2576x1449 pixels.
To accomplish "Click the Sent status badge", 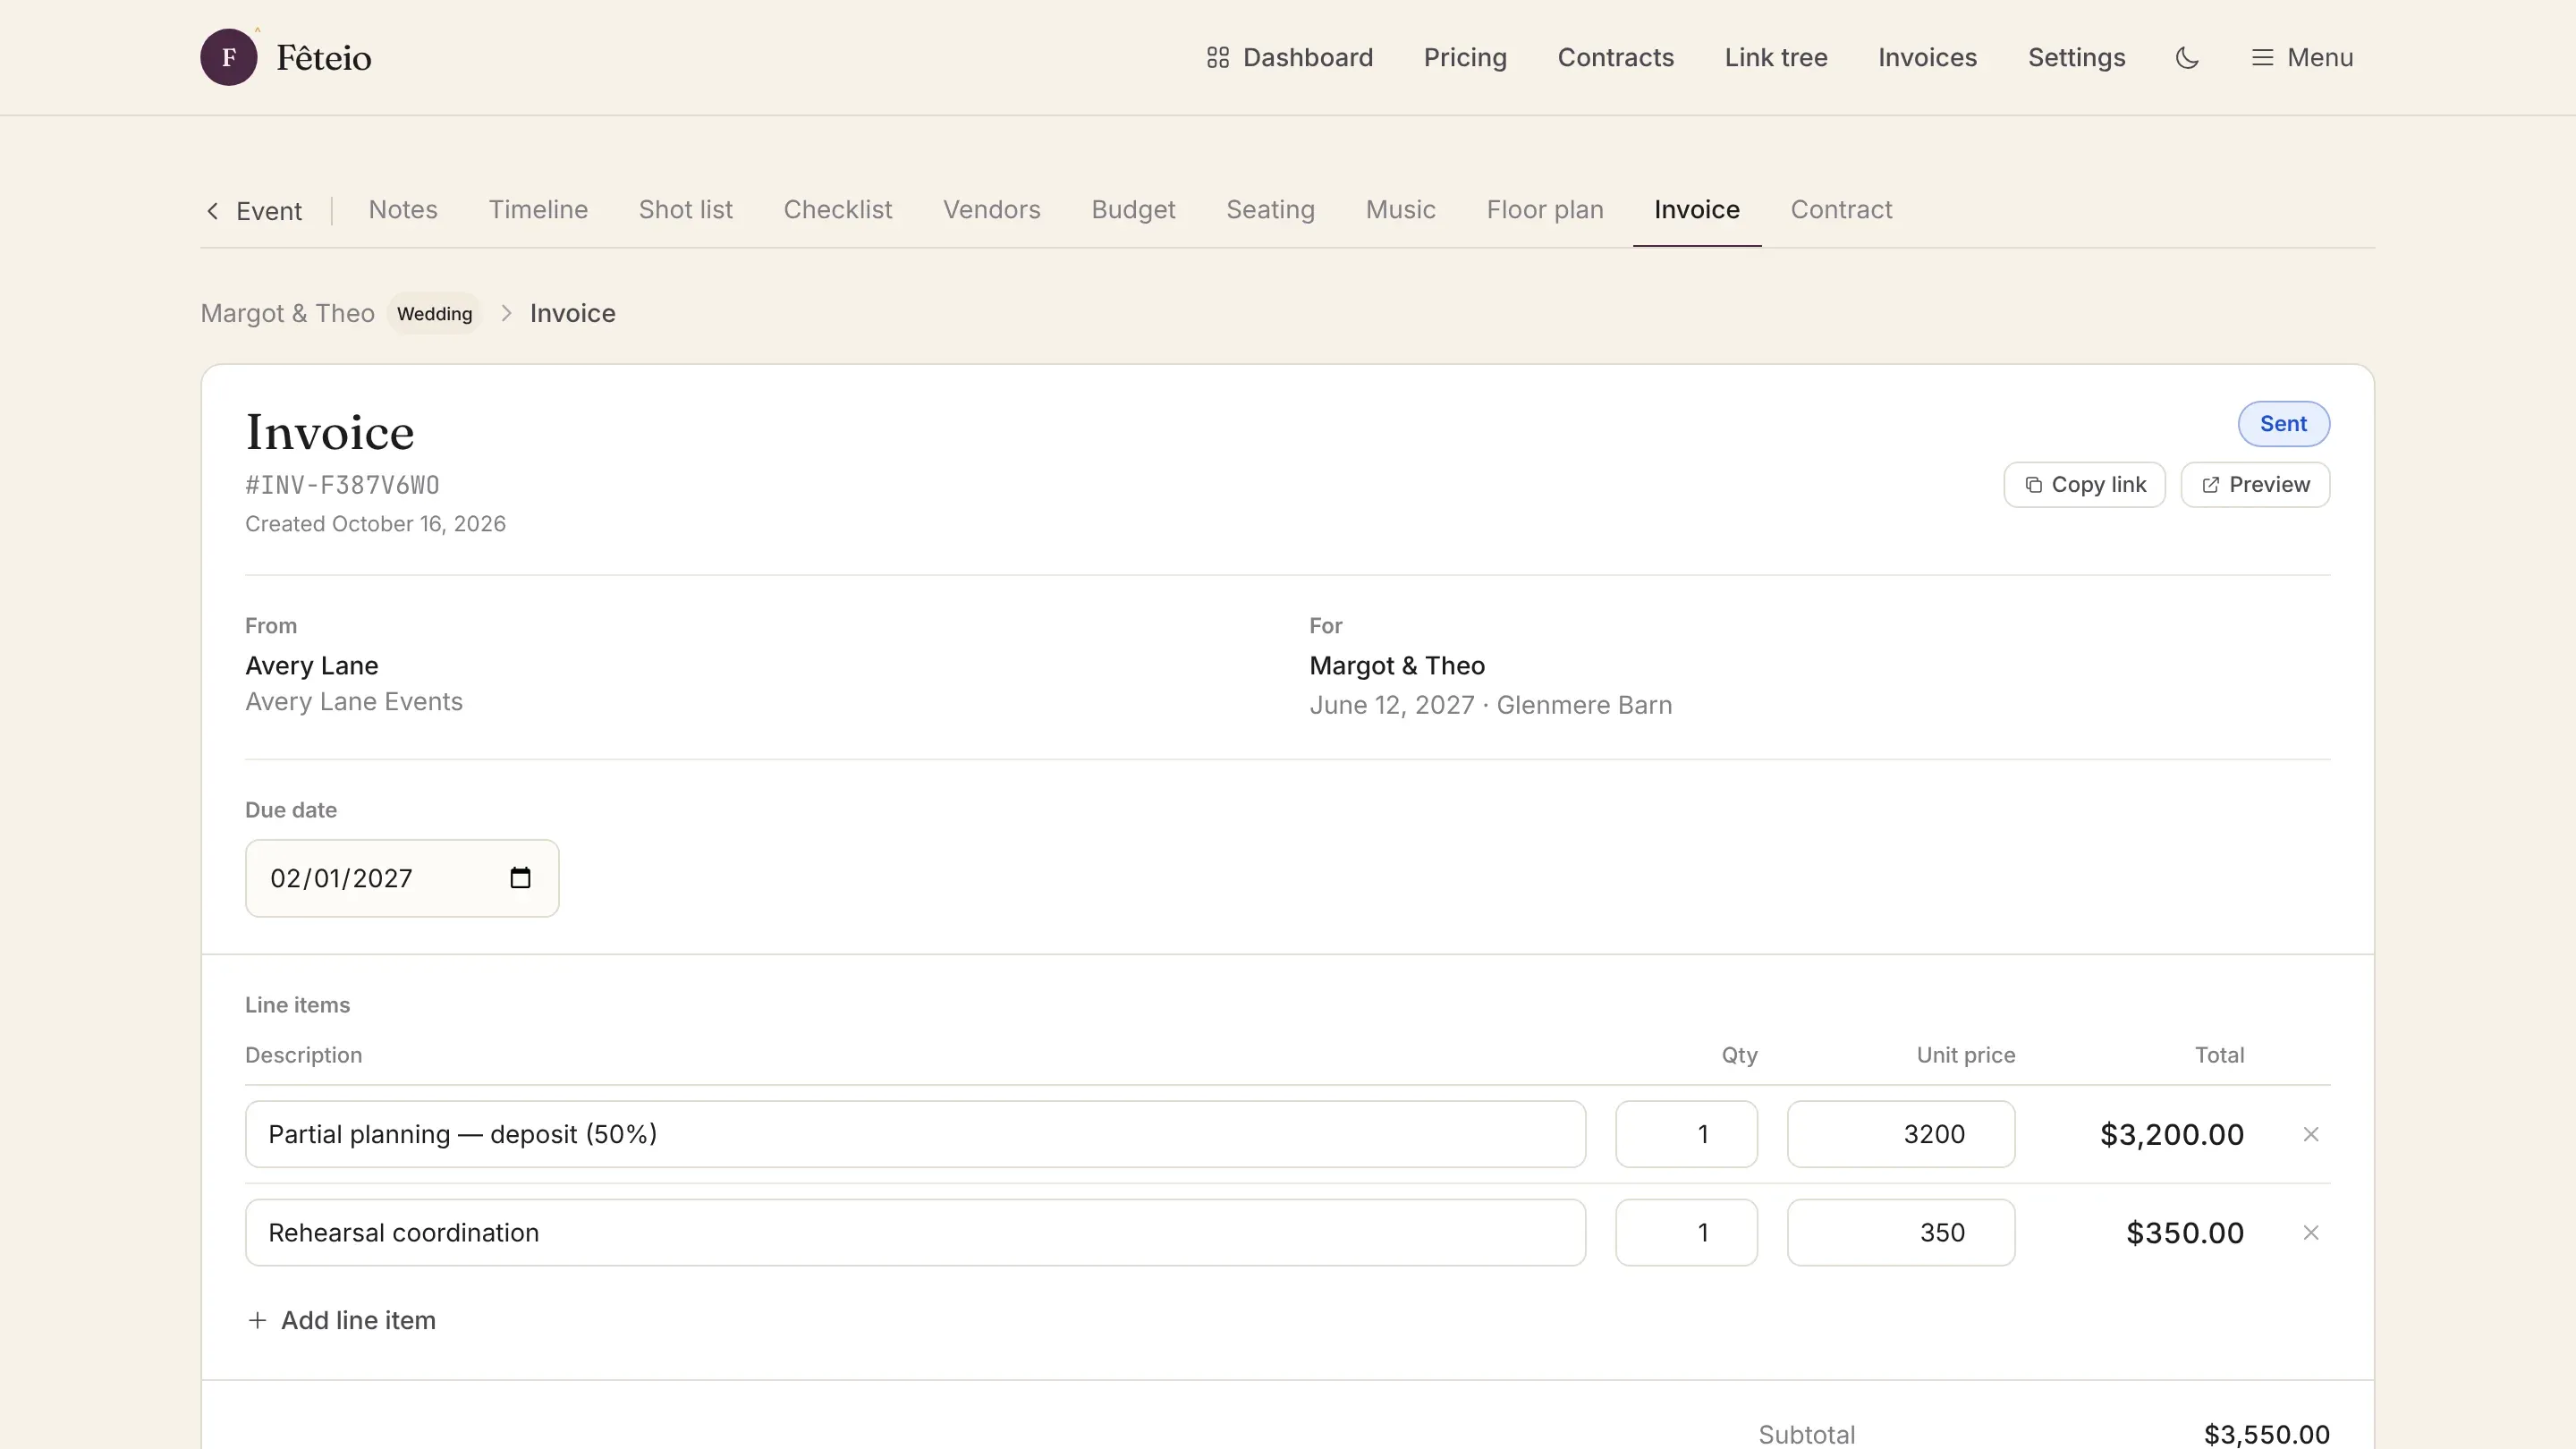I will click(x=2283, y=424).
